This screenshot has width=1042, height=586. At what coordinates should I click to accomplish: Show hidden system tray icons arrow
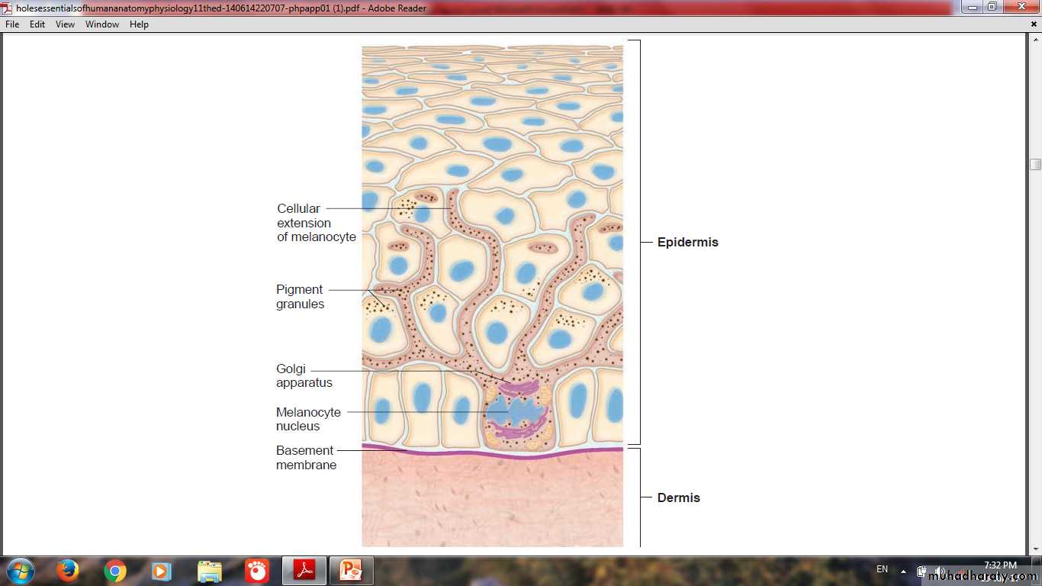click(903, 571)
